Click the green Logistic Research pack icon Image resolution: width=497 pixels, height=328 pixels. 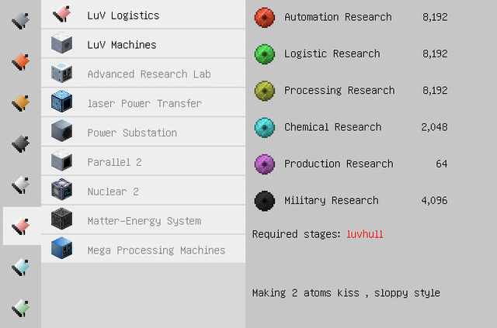tap(265, 54)
